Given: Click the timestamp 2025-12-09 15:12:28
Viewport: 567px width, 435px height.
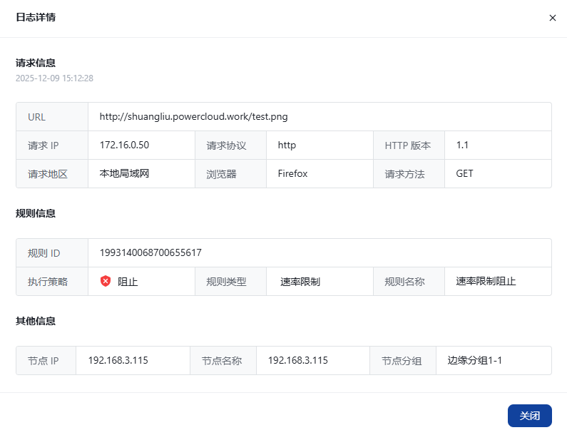Looking at the screenshot, I should (55, 78).
